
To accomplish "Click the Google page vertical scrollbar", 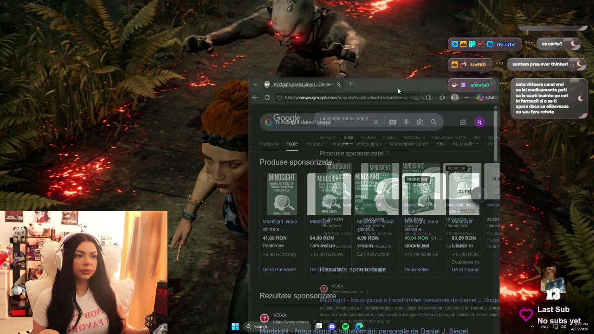I will 496,136.
